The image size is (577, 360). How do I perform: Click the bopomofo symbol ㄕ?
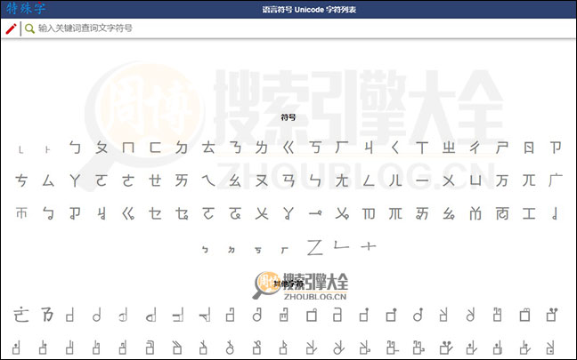click(x=502, y=147)
